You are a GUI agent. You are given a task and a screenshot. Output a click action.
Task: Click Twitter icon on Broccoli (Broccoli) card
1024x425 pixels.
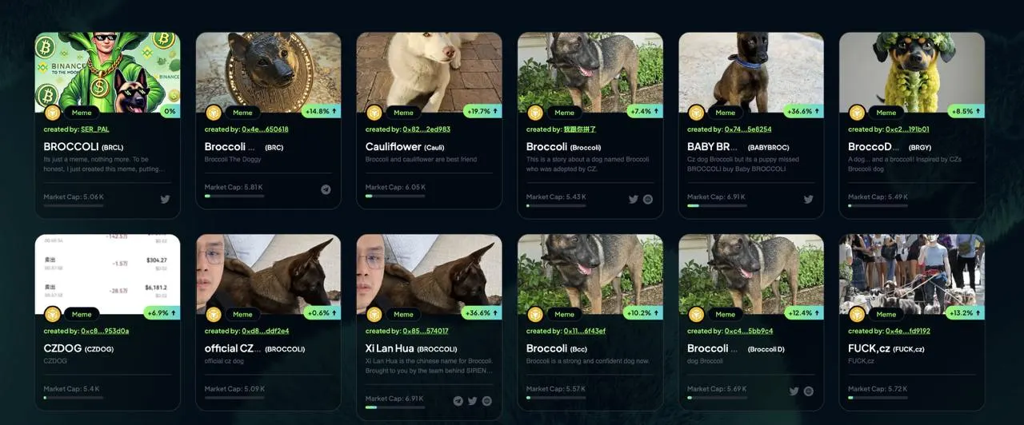pos(634,200)
